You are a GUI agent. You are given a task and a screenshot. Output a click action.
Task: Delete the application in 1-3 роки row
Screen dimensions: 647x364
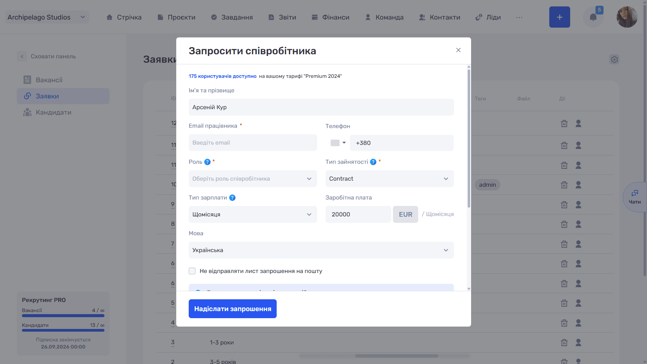click(564, 342)
